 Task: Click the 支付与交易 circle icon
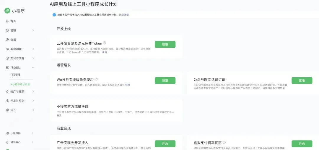tap(7, 58)
